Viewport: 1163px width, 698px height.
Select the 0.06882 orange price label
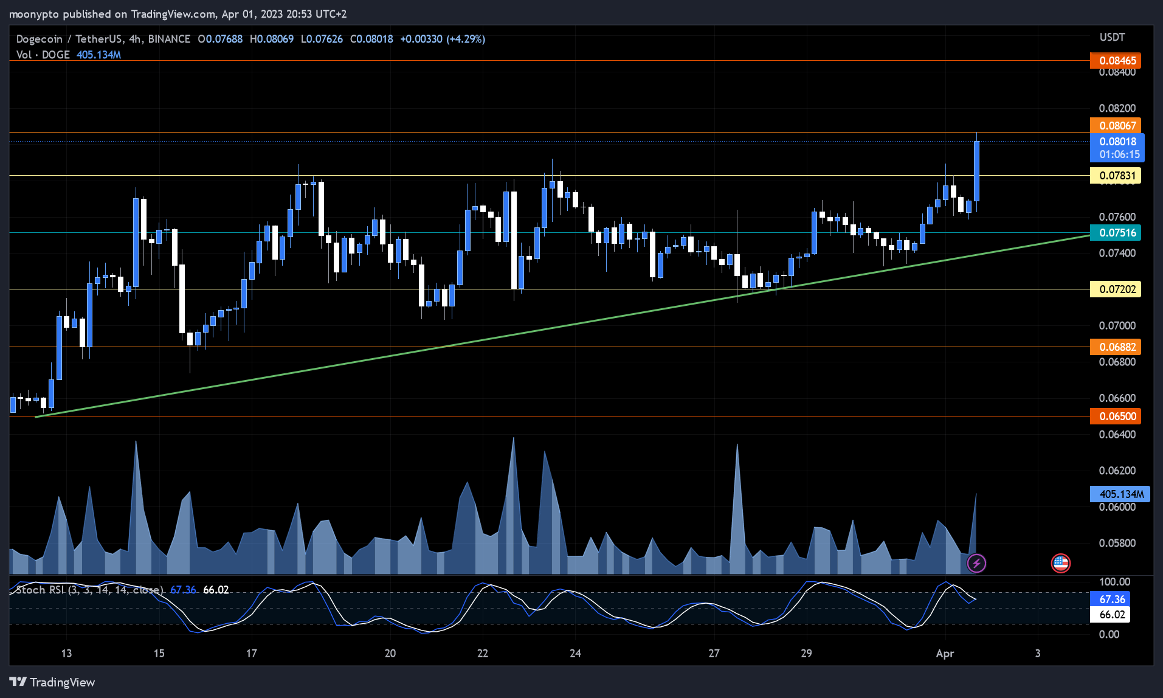pyautogui.click(x=1116, y=347)
